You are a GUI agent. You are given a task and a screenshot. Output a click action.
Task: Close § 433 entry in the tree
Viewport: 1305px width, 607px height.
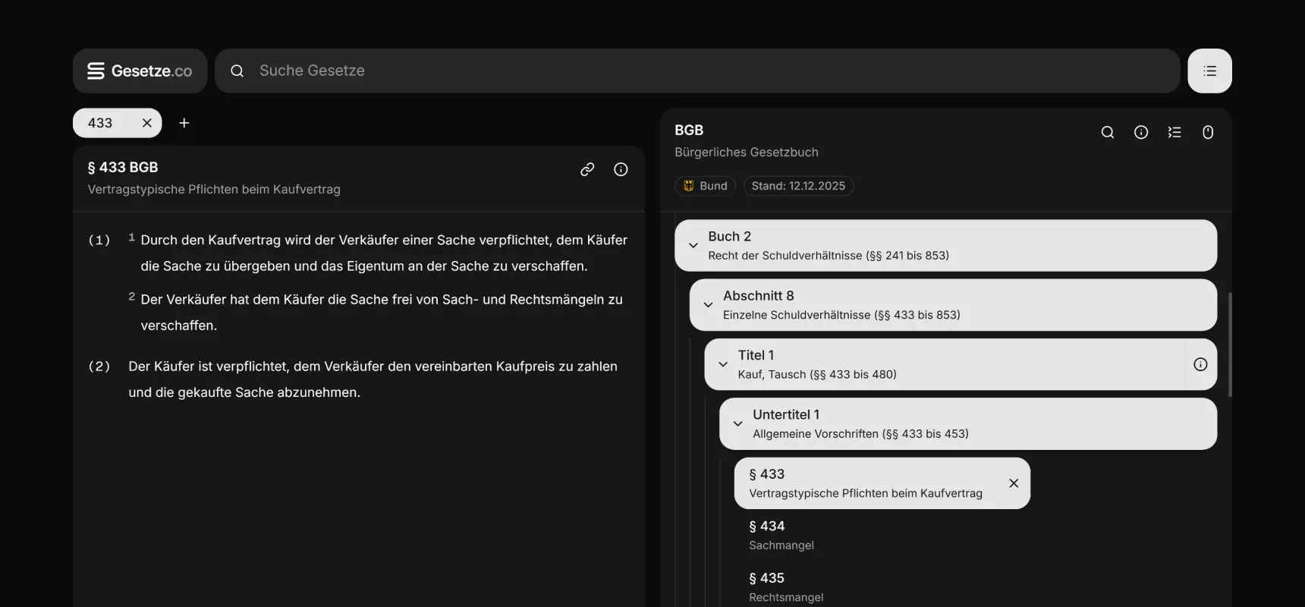(x=1014, y=483)
